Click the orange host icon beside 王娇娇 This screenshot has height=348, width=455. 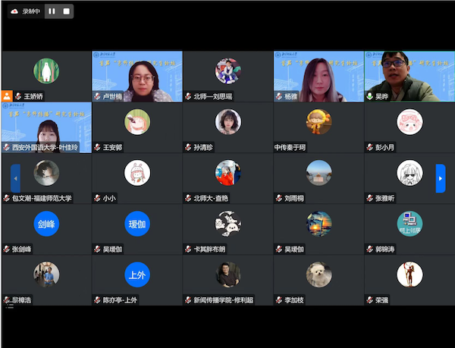(x=7, y=96)
